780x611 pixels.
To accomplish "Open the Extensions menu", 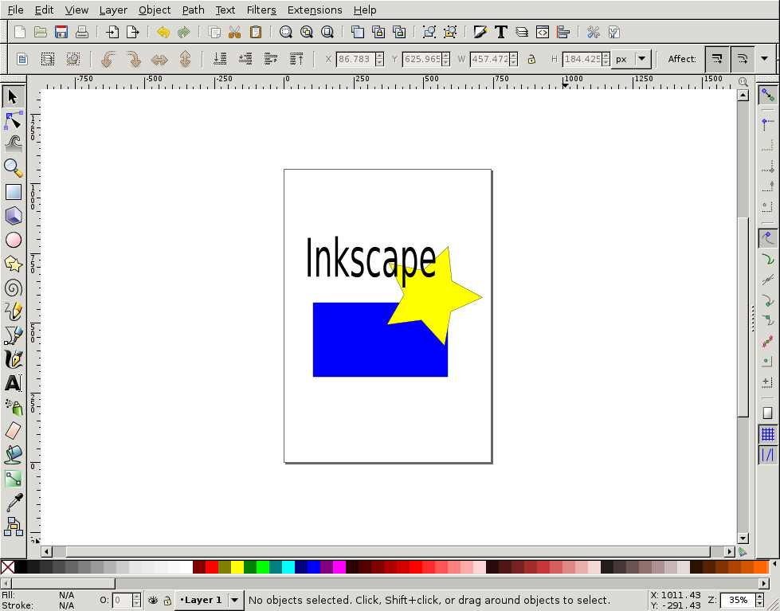I will (315, 10).
